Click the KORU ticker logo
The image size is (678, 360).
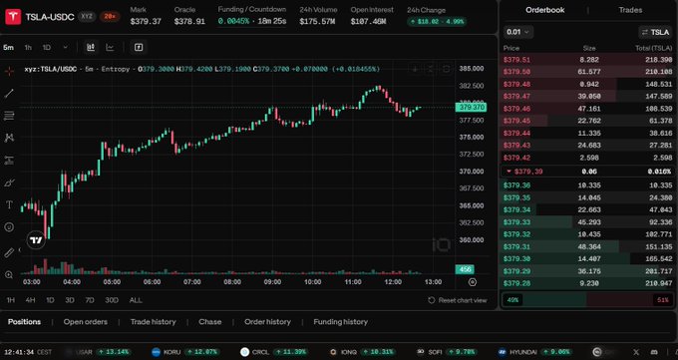point(157,352)
